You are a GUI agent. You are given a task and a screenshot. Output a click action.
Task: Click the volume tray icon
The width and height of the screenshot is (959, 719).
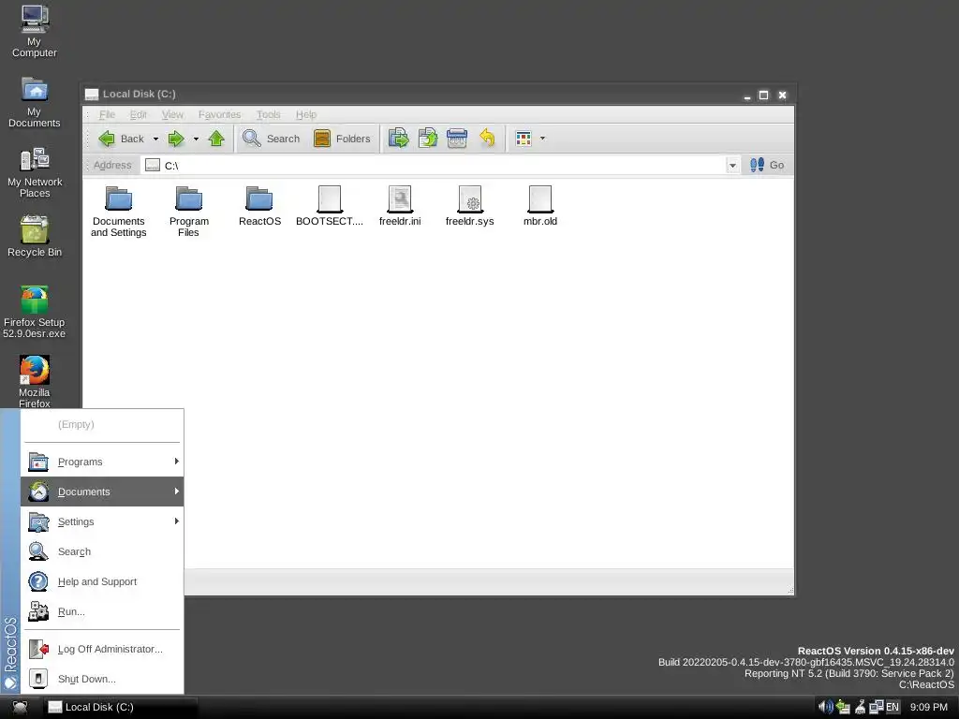click(826, 707)
